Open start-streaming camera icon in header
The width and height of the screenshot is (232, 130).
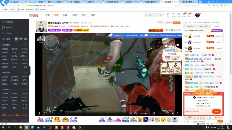point(179,15)
